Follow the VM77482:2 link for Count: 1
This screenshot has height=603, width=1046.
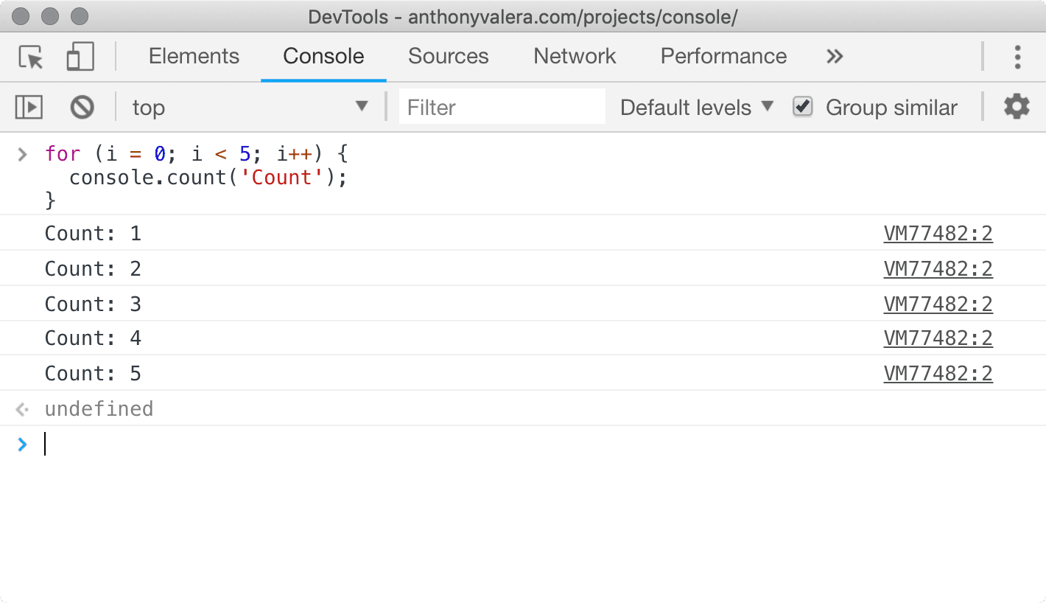tap(938, 233)
